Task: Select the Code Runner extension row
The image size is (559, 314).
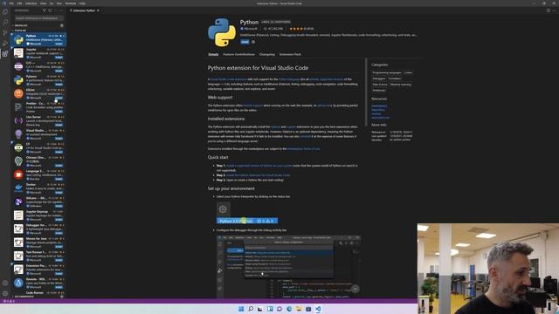Action: [x=38, y=293]
